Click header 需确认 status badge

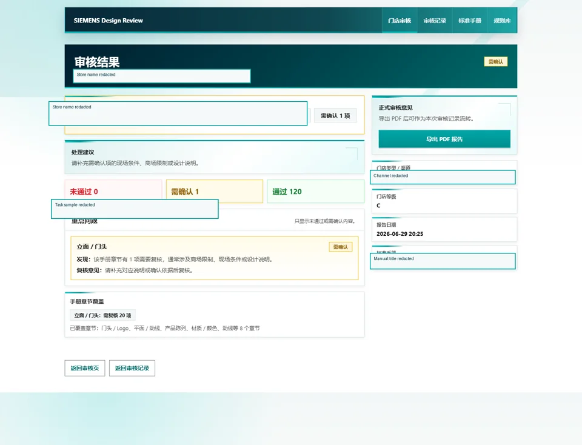click(495, 62)
